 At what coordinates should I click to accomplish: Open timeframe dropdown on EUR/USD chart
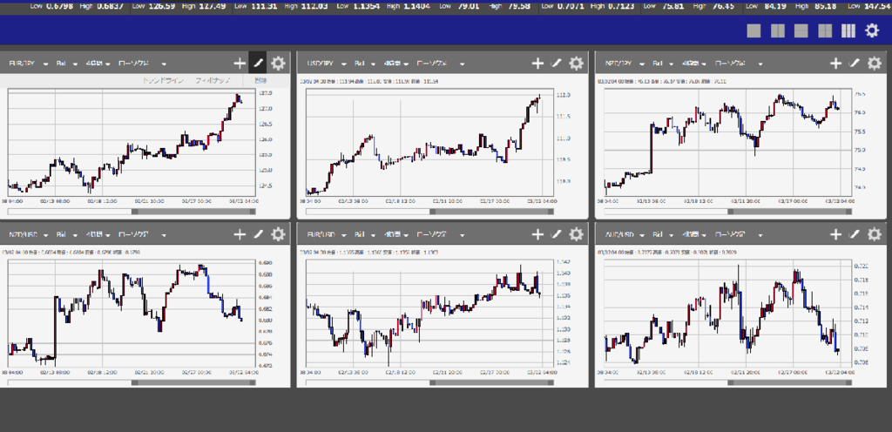396,235
